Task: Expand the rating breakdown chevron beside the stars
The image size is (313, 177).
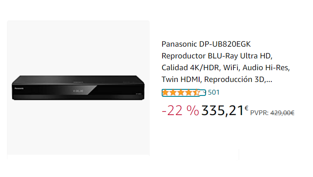Action: click(204, 92)
